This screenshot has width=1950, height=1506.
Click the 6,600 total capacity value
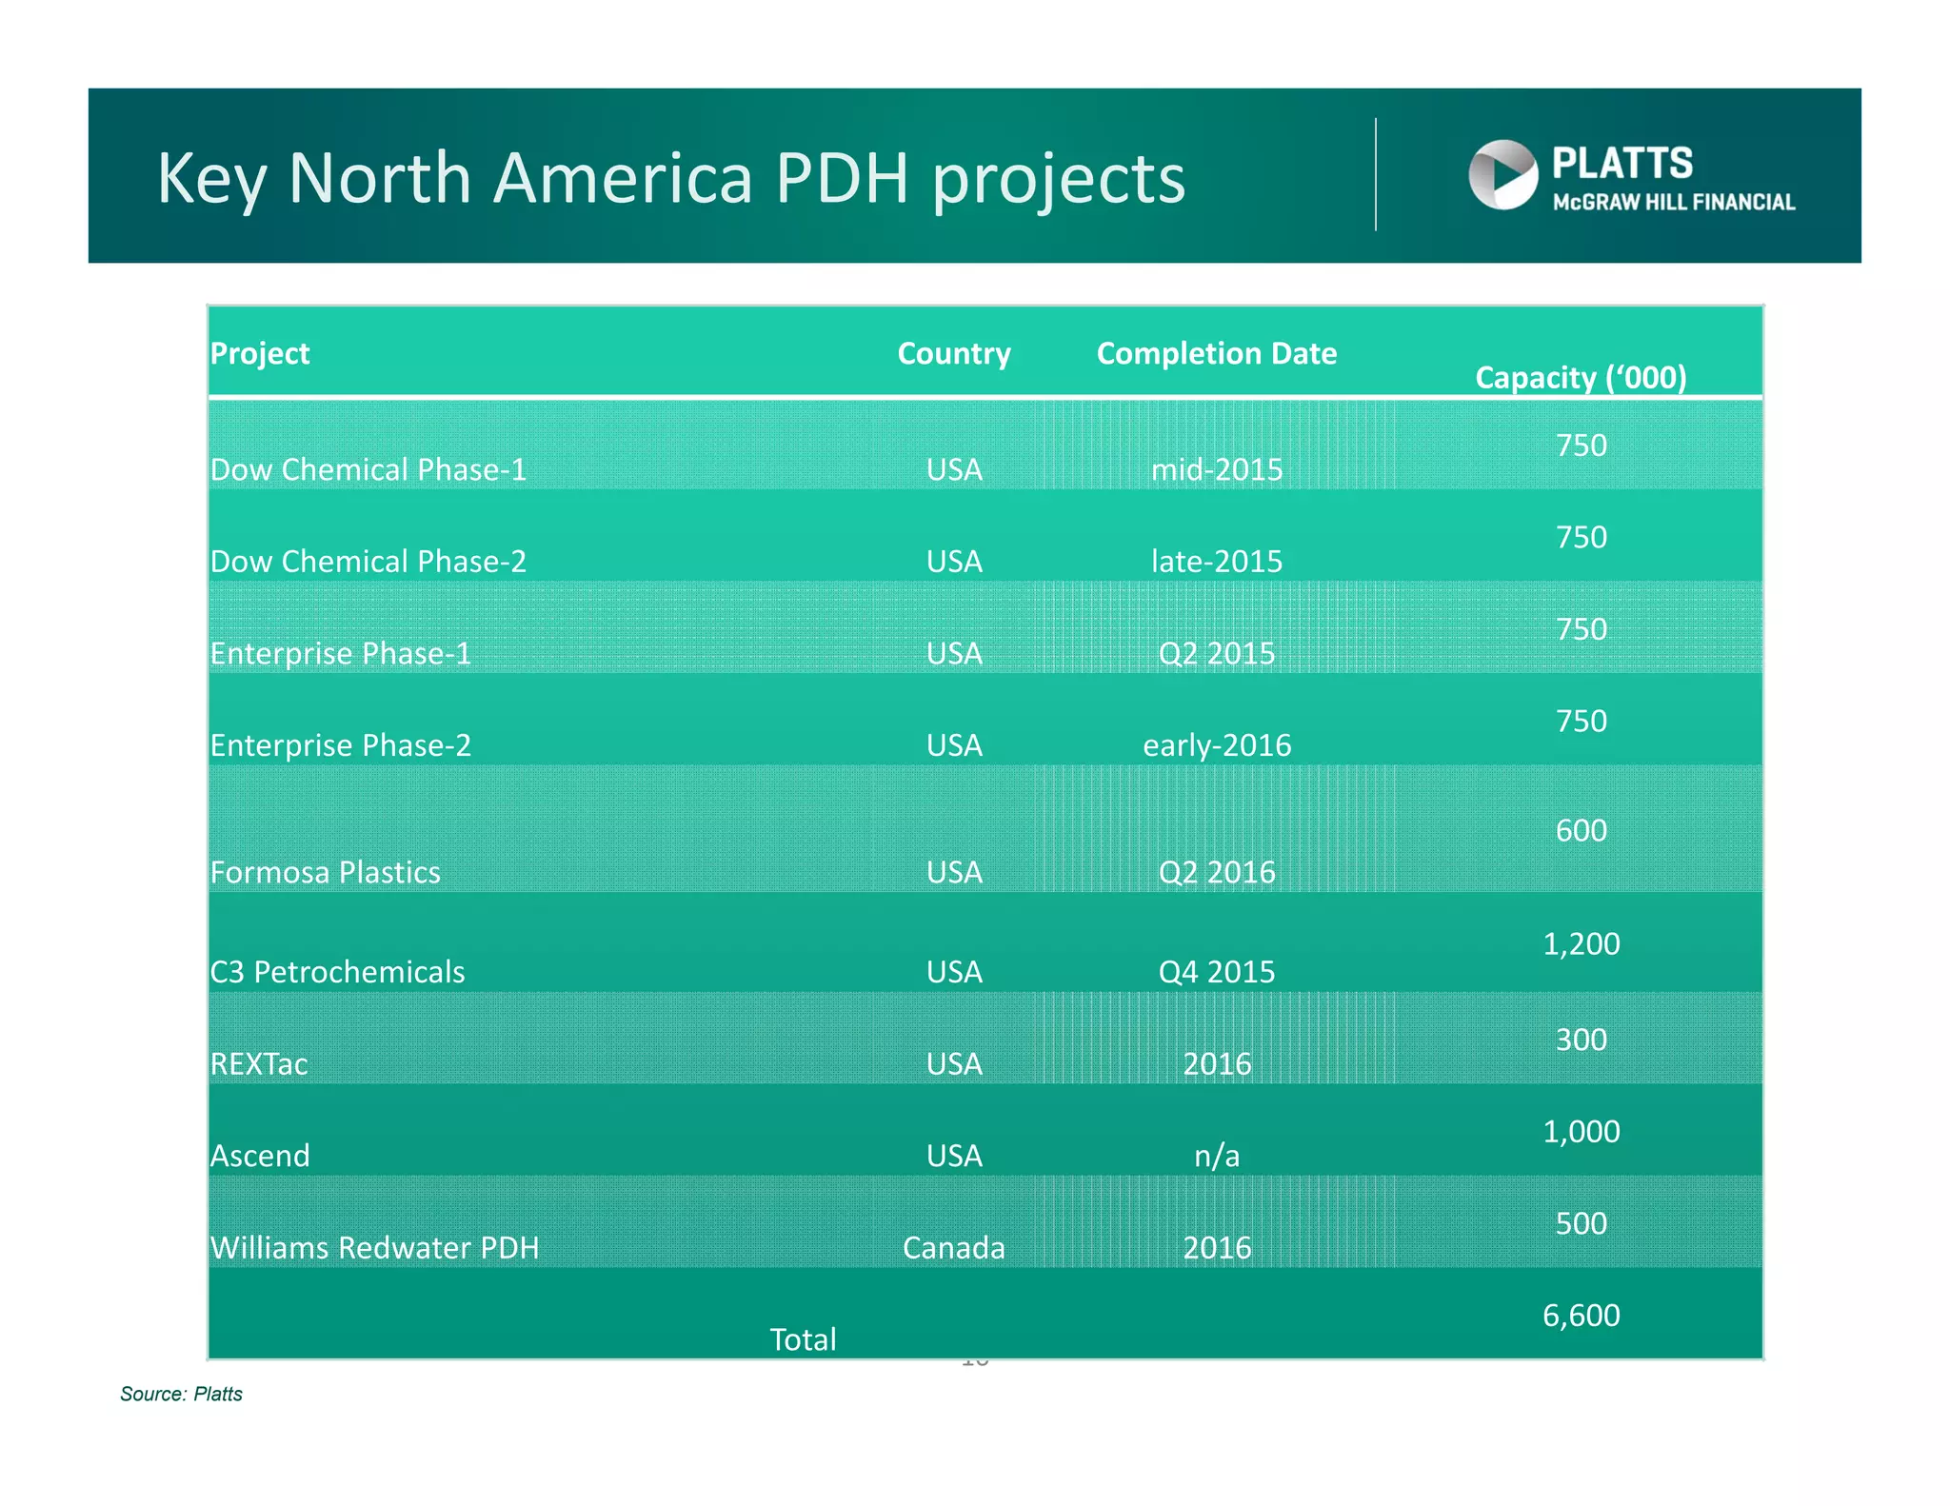point(1580,1315)
